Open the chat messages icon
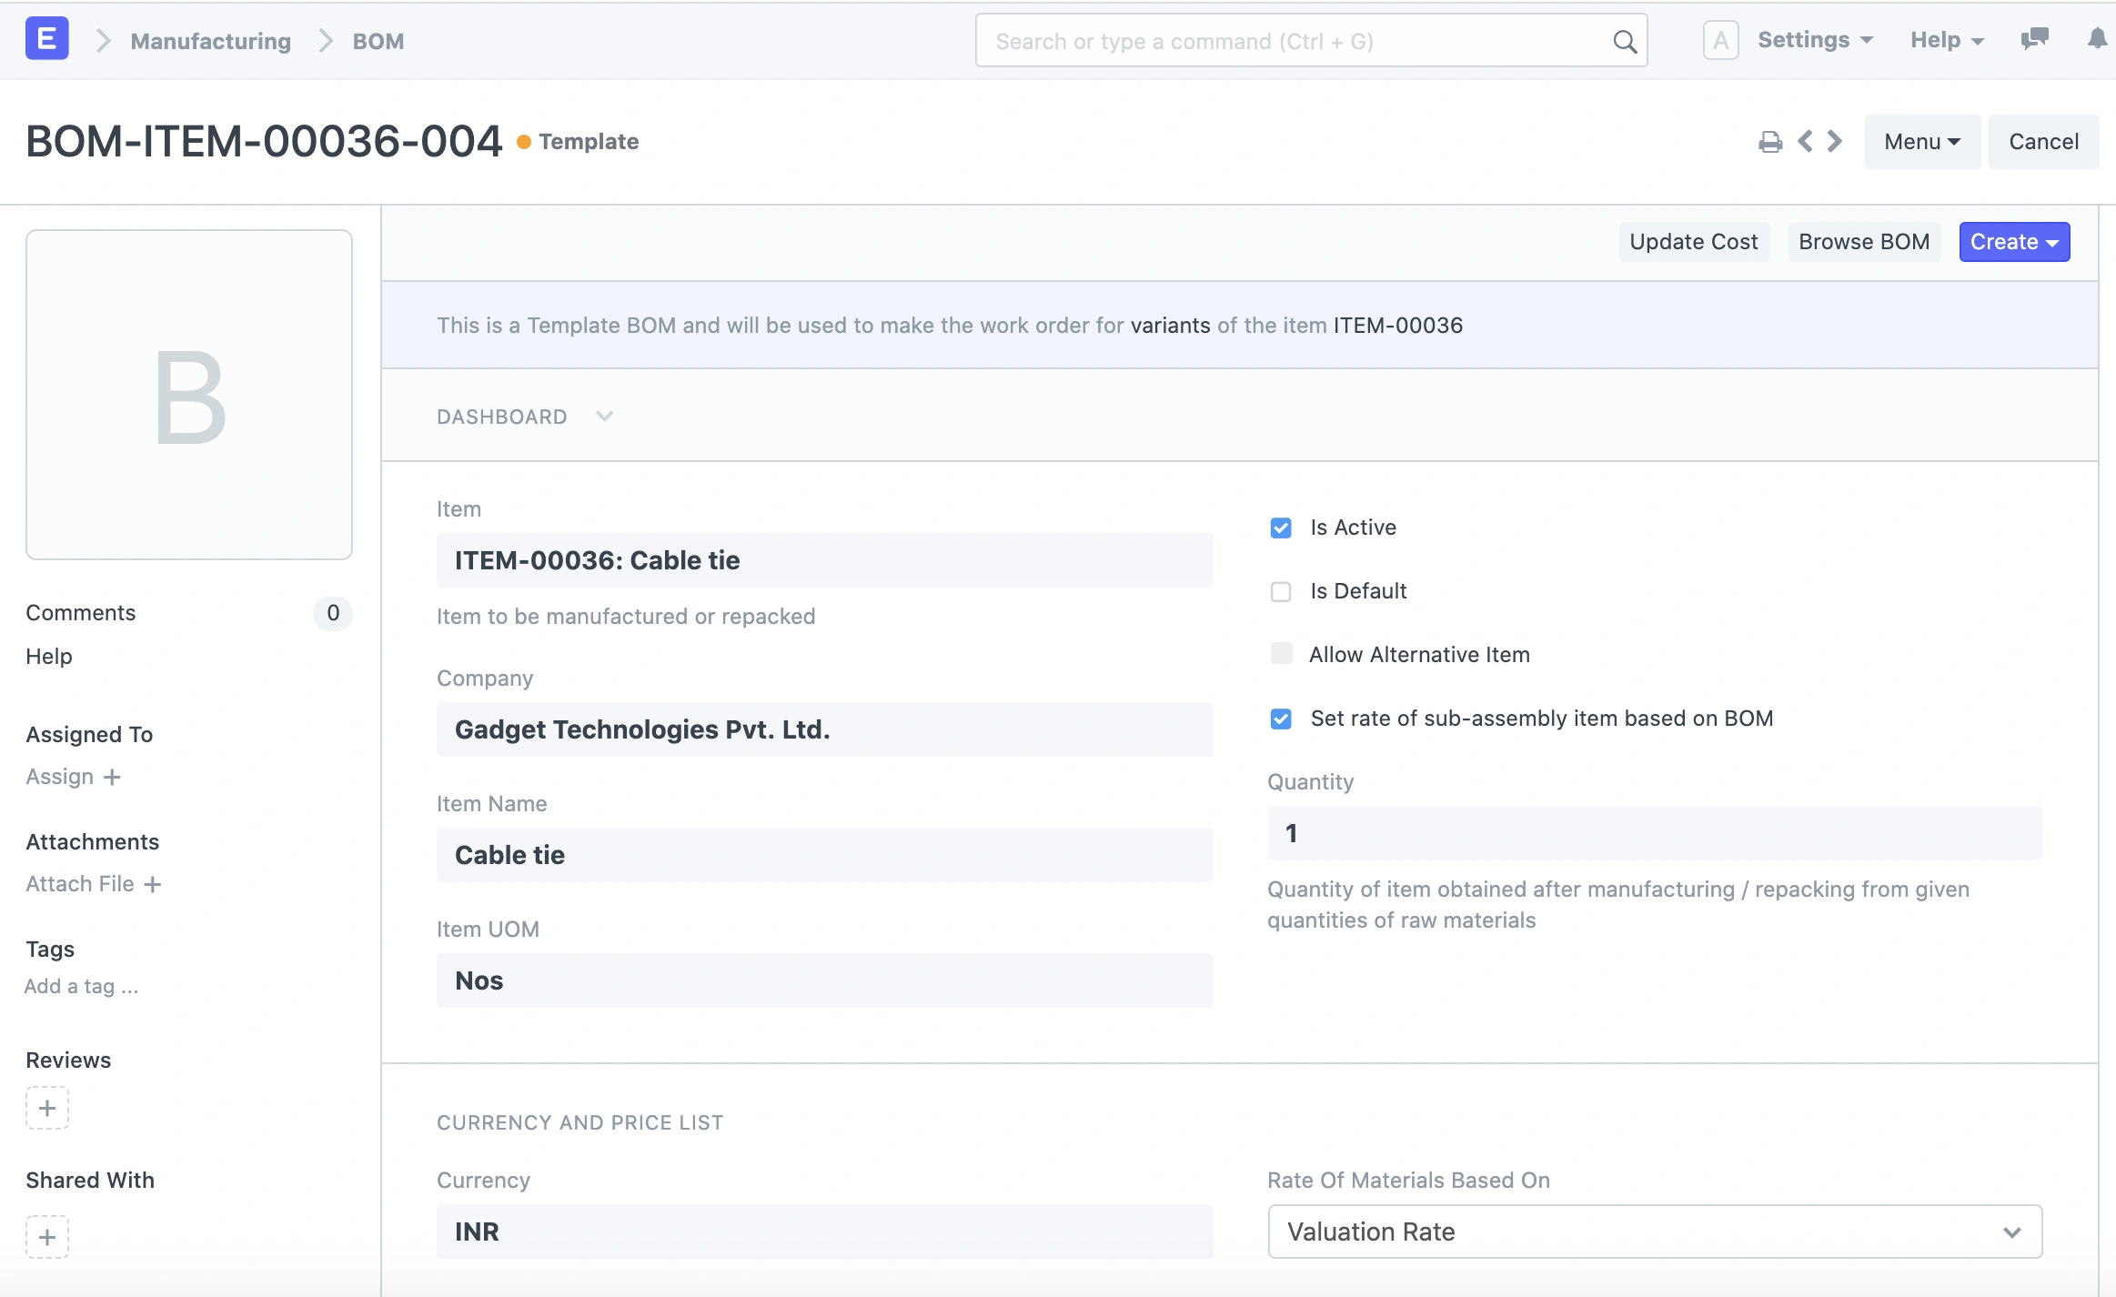The width and height of the screenshot is (2116, 1297). [x=2034, y=39]
